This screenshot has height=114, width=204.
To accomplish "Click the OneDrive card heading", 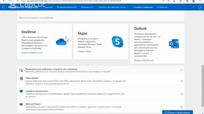I will click(29, 32).
